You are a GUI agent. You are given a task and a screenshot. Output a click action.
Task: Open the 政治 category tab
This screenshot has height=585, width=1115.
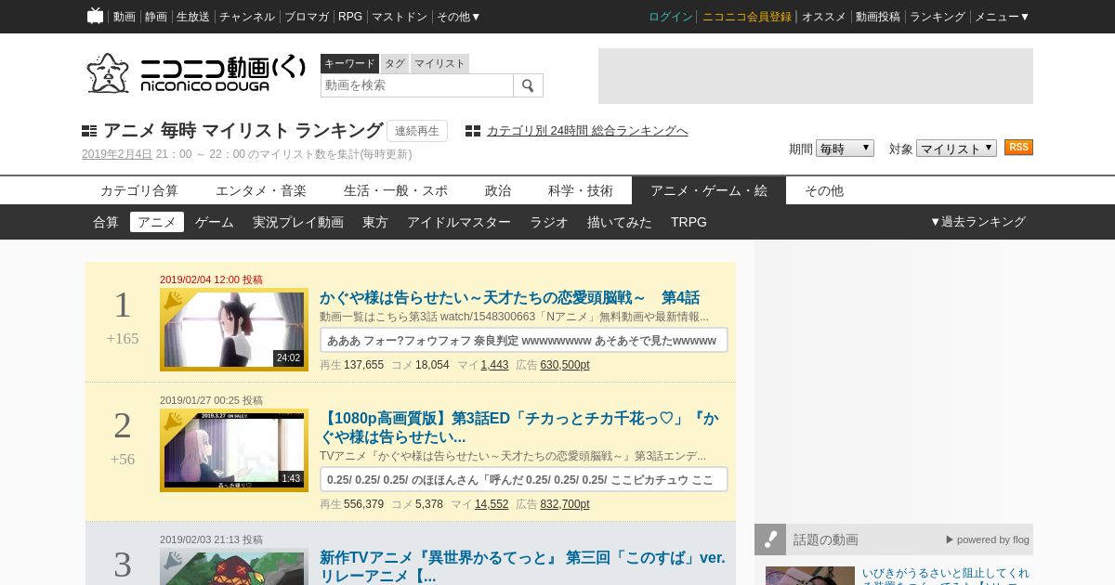pos(498,190)
